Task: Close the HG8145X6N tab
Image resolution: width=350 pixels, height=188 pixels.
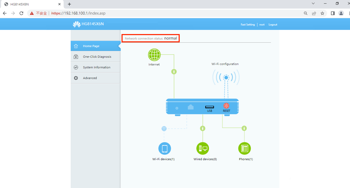Action: 59,4
